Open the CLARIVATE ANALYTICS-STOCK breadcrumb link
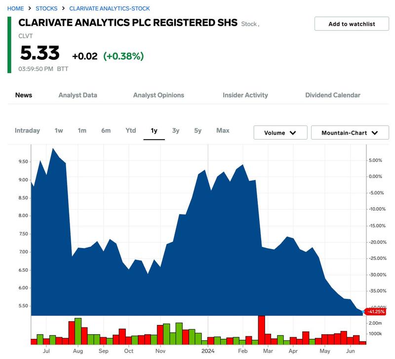 click(109, 8)
